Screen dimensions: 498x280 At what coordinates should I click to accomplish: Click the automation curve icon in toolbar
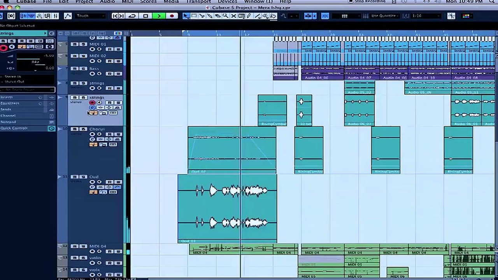[68, 16]
